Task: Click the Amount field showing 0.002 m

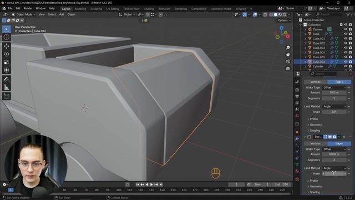Action: (x=334, y=154)
